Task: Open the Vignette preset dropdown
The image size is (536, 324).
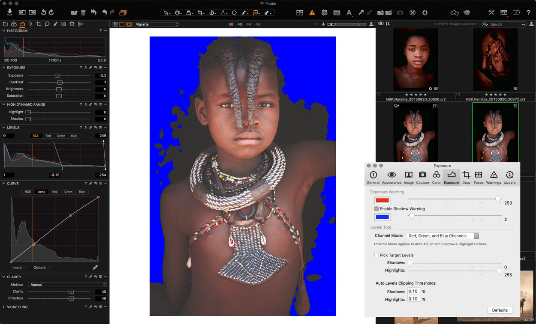Action: point(156,24)
